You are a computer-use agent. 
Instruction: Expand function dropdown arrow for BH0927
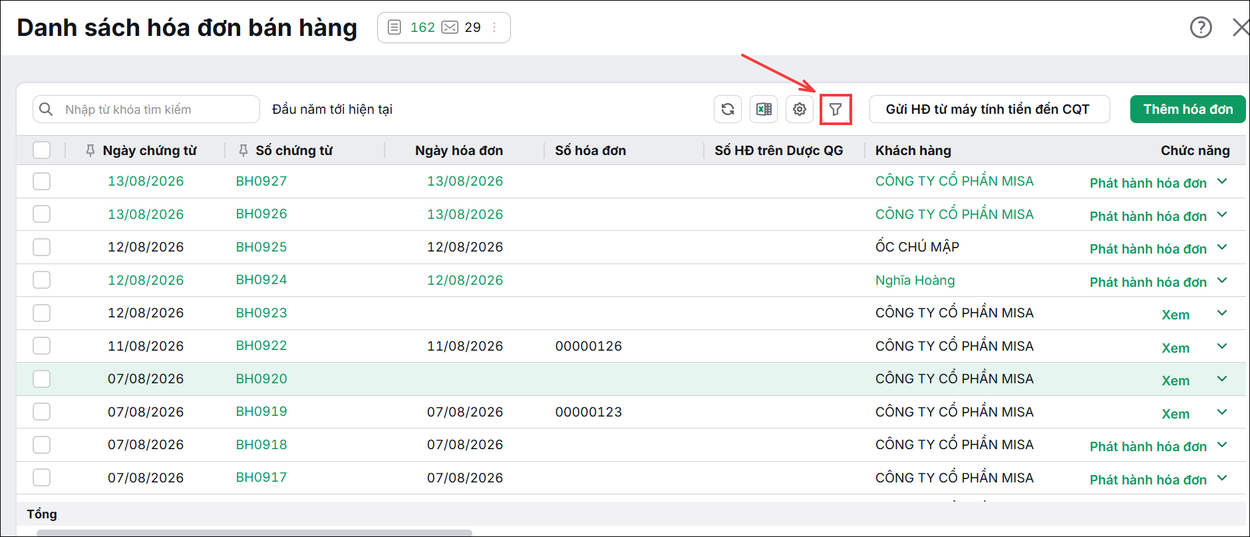1222,181
